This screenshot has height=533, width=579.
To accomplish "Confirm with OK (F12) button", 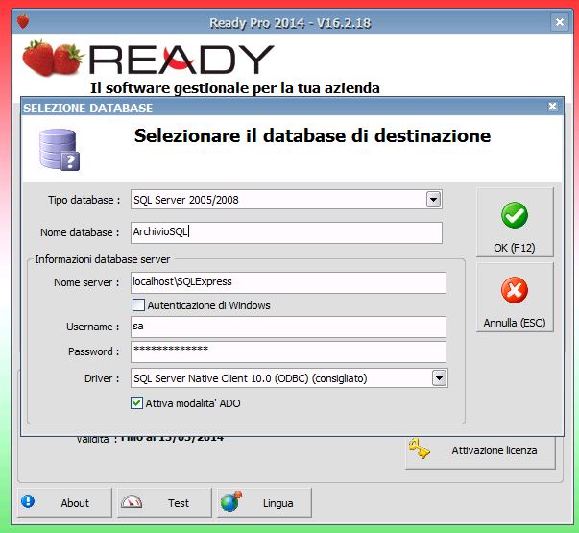I will tap(515, 223).
